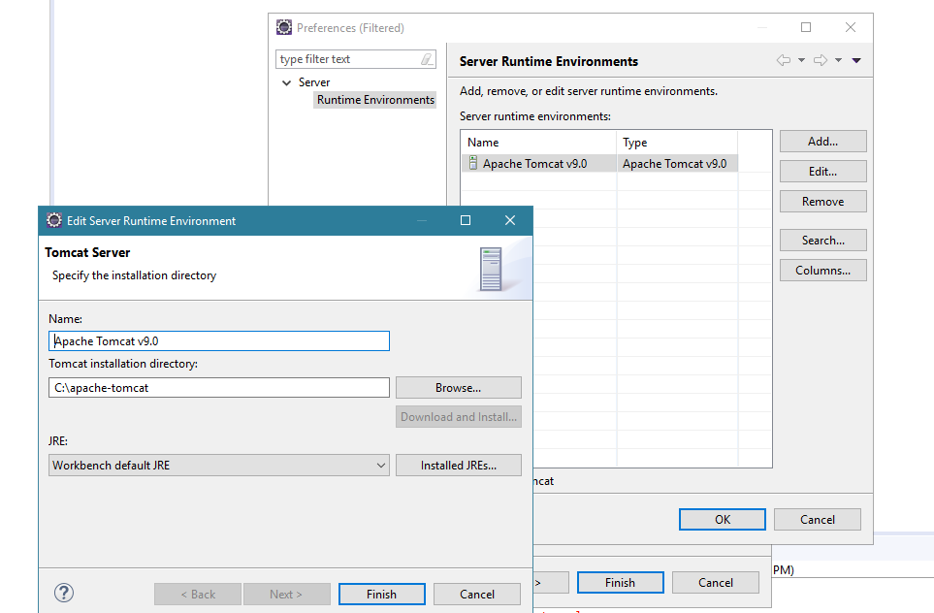Click Edit... in Server Runtime Environments
Screen dimensions: 934x613
coord(822,172)
